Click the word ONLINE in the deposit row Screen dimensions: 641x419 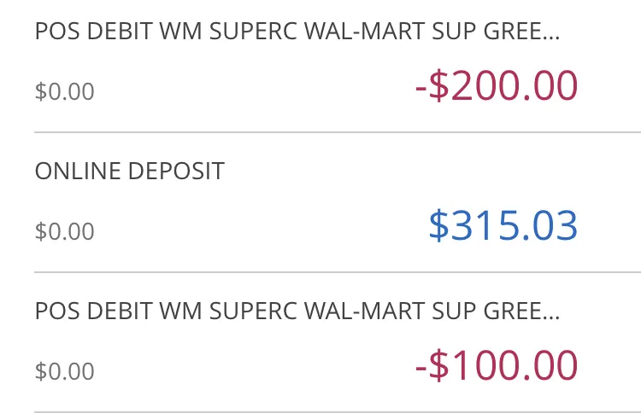78,171
